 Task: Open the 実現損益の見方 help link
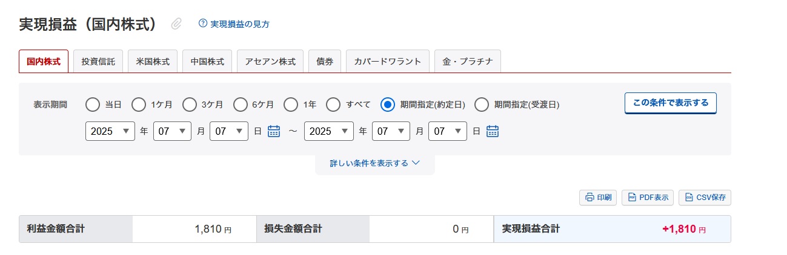point(240,24)
